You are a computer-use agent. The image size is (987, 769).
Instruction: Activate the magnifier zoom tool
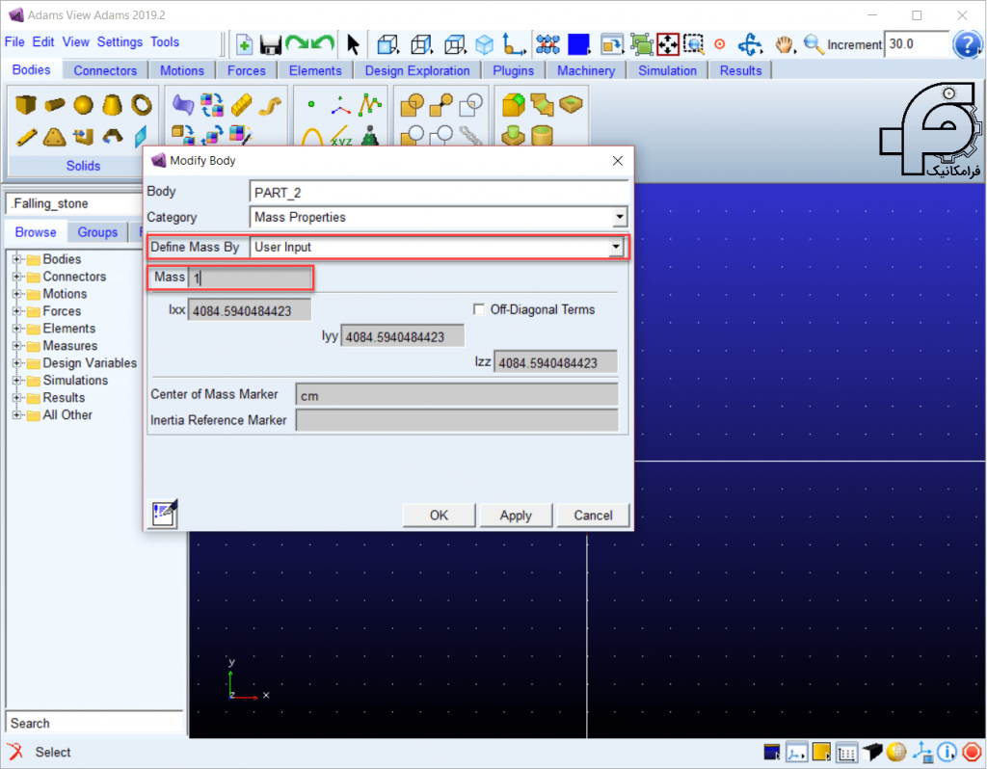pos(814,44)
